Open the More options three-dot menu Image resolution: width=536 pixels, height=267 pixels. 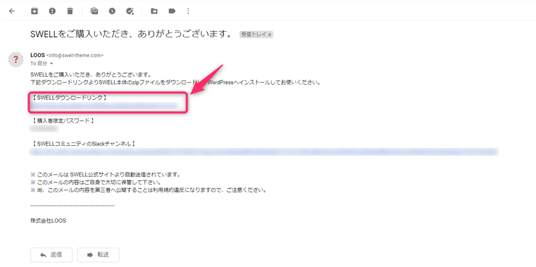[x=188, y=11]
